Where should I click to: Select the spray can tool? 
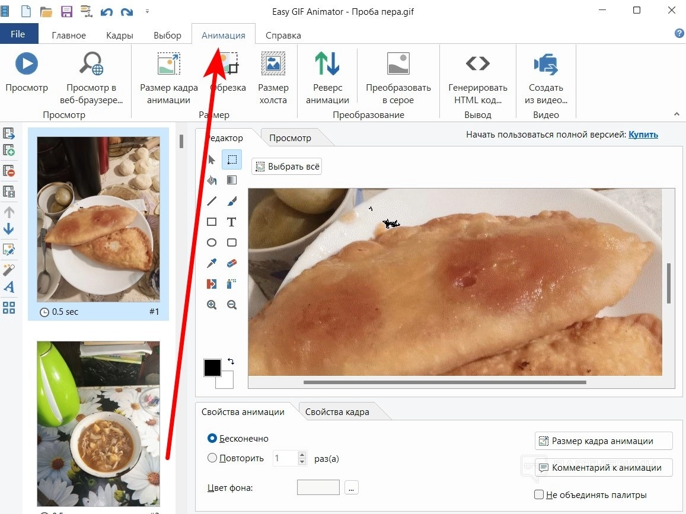click(232, 284)
